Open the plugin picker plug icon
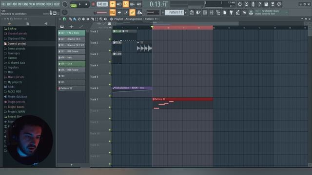 click(231, 13)
